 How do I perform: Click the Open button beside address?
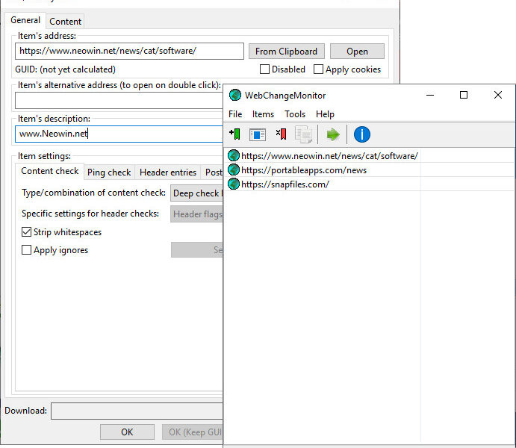coord(357,52)
